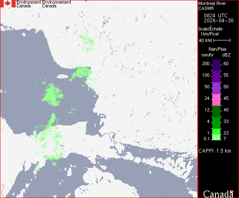Click the Canadian flag icon top-left
Viewport: 239px width, 198px height.
8,4
